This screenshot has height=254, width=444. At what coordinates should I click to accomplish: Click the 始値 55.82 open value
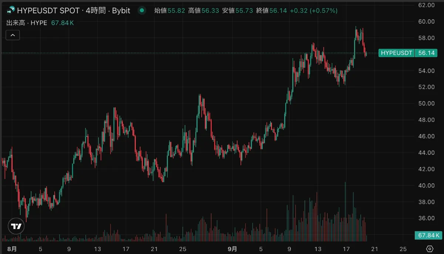[170, 11]
